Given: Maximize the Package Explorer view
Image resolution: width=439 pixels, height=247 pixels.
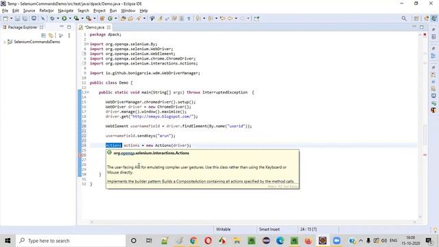Looking at the screenshot, I should click(x=69, y=27).
